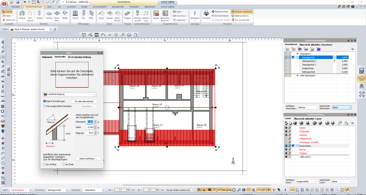
Task: Choose the Virt. Wand tool
Action: pyautogui.click(x=30, y=16)
